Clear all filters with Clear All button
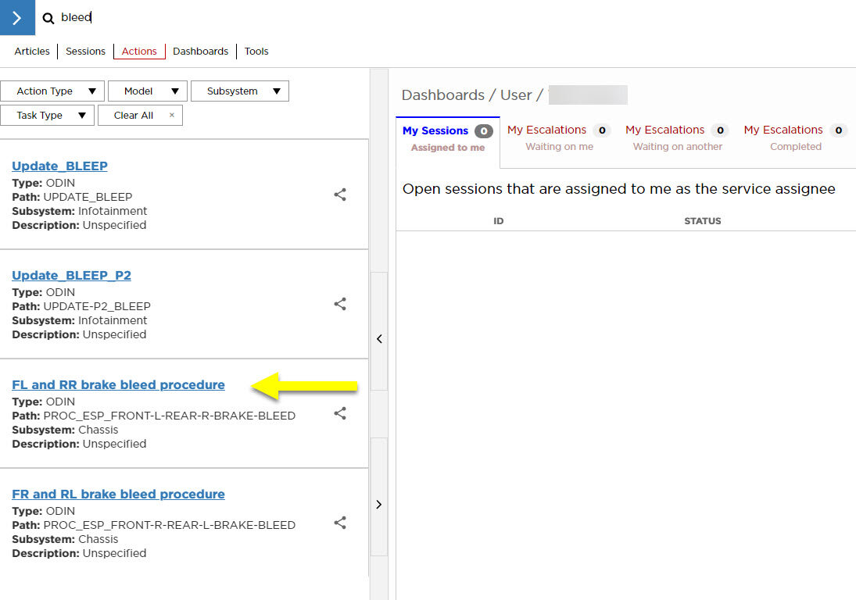Image resolution: width=856 pixels, height=600 pixels. coord(140,116)
